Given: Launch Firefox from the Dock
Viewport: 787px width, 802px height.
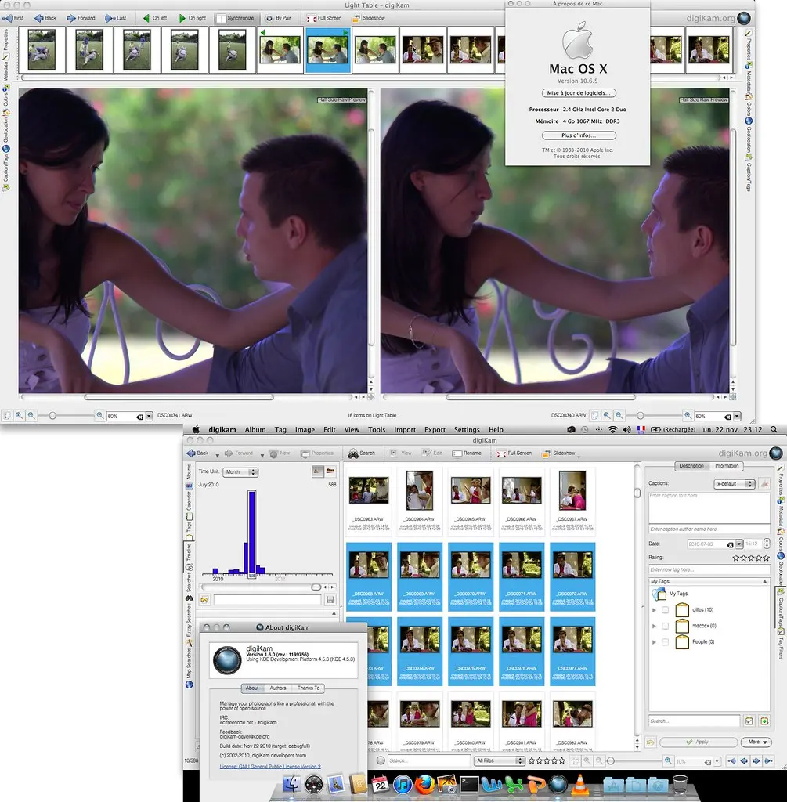Looking at the screenshot, I should click(425, 784).
